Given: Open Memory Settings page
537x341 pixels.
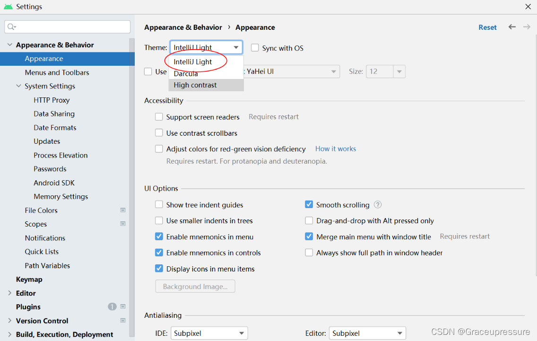Looking at the screenshot, I should [x=61, y=196].
